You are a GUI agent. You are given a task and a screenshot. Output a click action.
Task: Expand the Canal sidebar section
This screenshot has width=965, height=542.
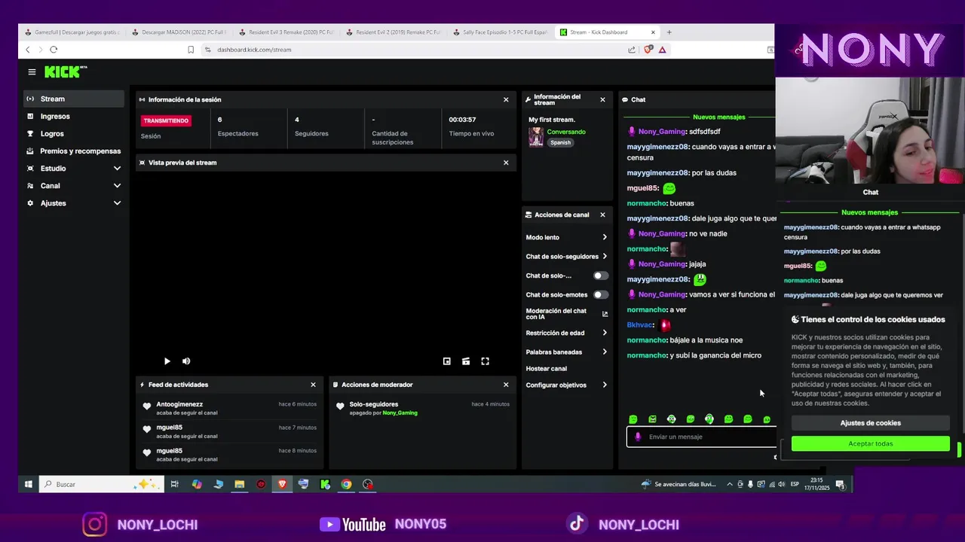pyautogui.click(x=117, y=186)
